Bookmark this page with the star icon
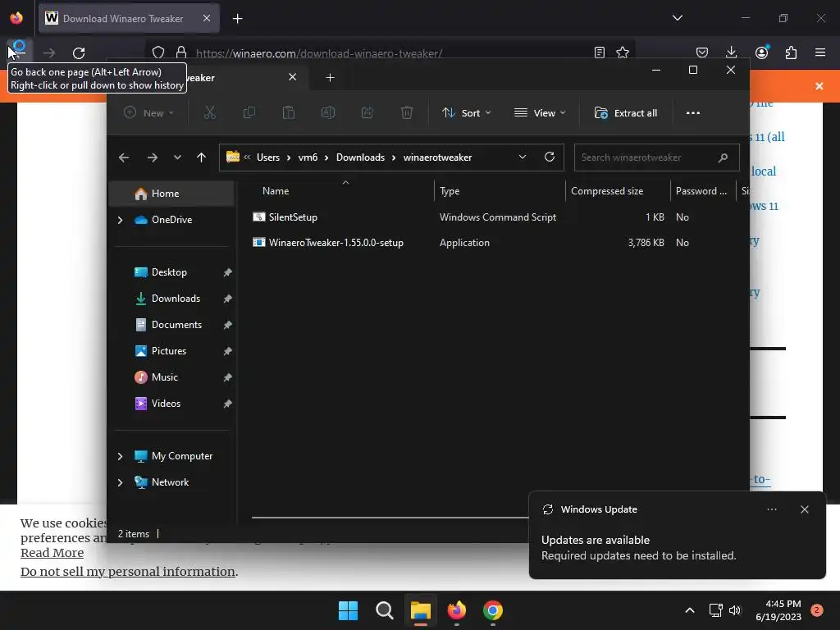 [x=622, y=52]
